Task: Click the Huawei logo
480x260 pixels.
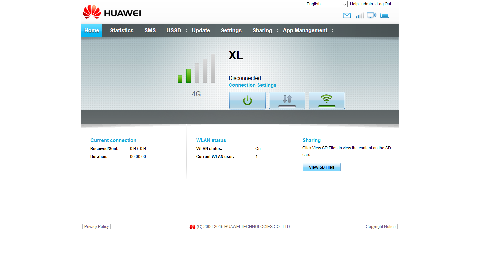Action: coord(112,12)
